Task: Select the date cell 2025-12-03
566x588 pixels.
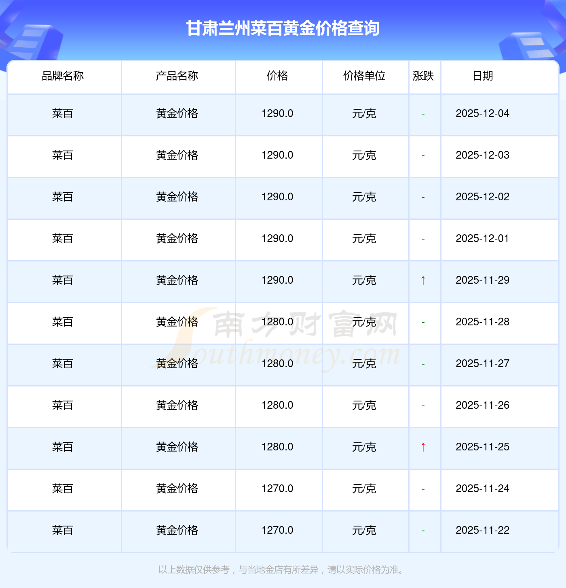Action: coord(483,155)
